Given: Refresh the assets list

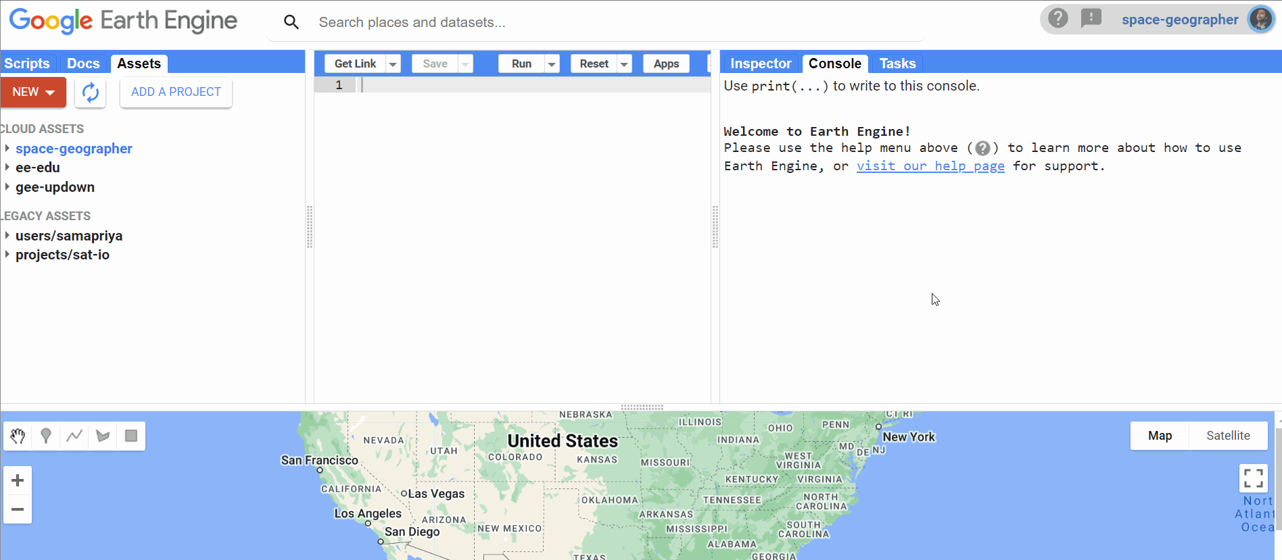Looking at the screenshot, I should 91,93.
